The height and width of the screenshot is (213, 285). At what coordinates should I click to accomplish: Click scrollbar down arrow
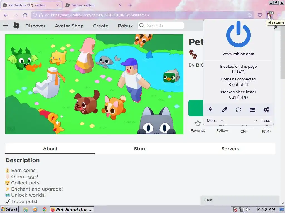[282, 203]
